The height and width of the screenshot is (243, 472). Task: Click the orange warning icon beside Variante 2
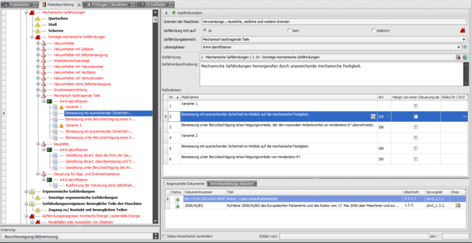tap(61, 125)
